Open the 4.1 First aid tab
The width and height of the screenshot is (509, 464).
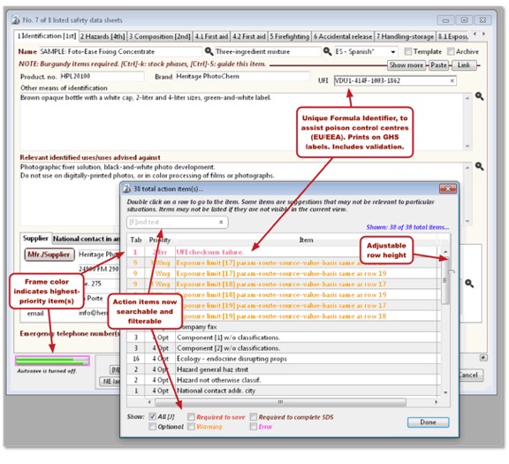pos(211,36)
